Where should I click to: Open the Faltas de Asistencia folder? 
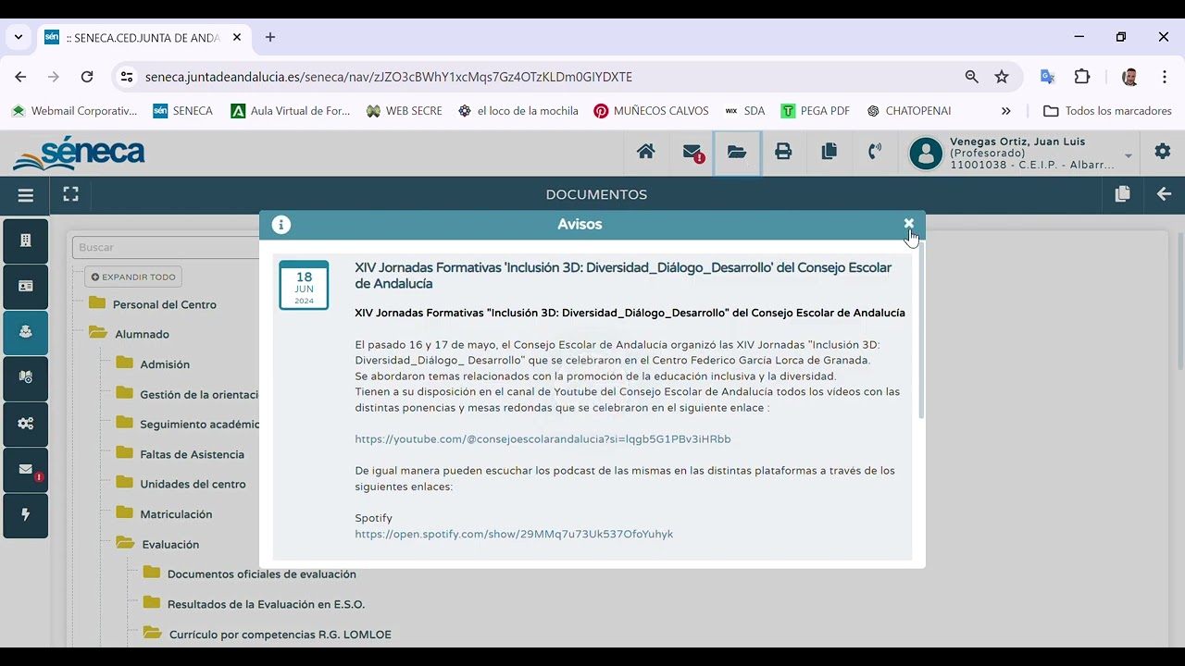click(x=180, y=454)
